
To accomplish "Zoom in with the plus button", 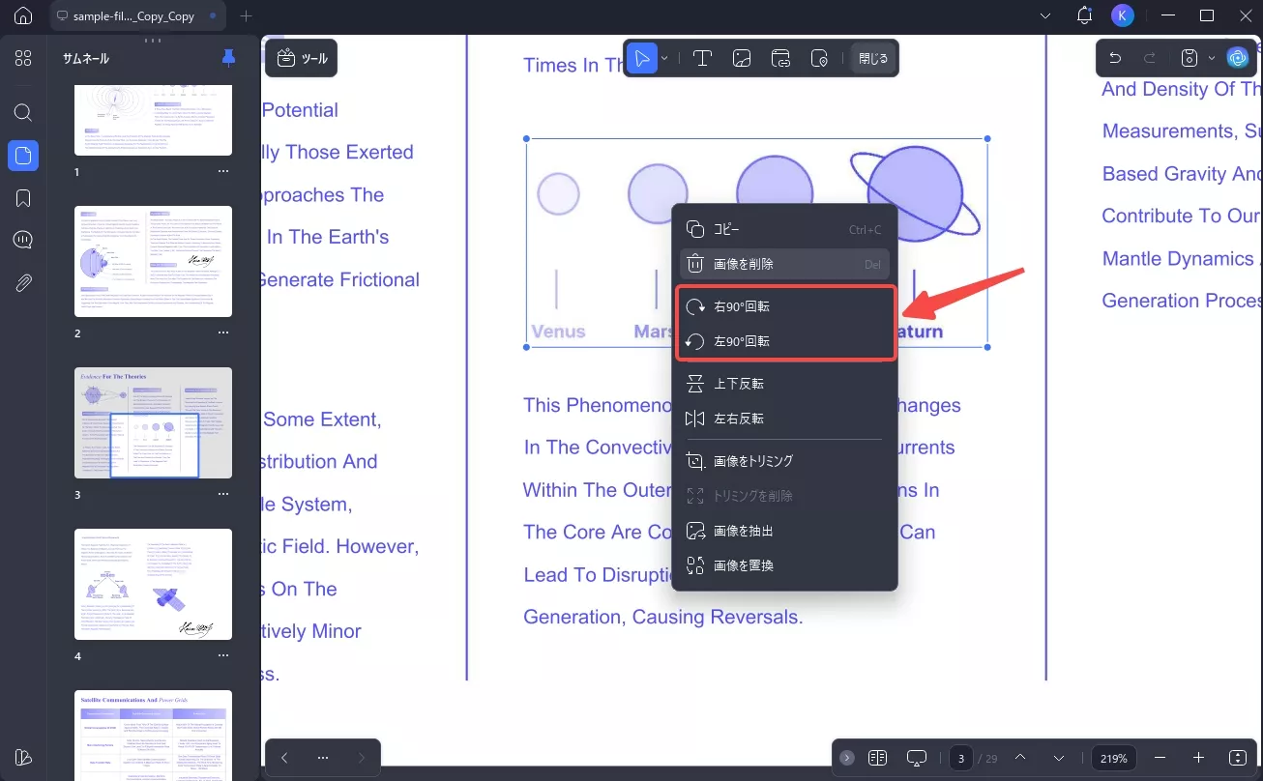I will tap(1199, 758).
